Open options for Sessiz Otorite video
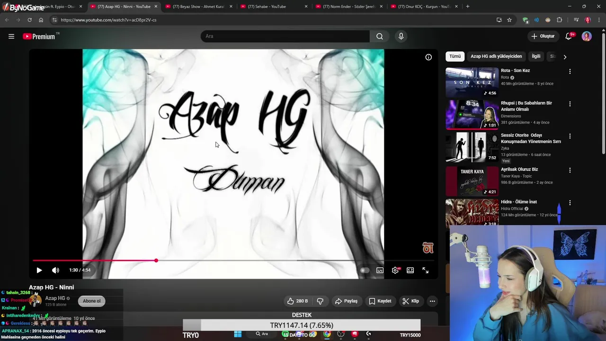Image resolution: width=606 pixels, height=341 pixels. 570,136
